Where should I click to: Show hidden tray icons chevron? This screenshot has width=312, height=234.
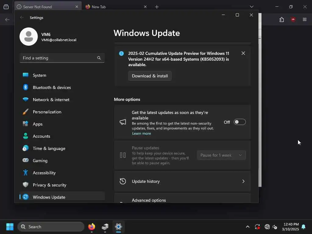248,227
